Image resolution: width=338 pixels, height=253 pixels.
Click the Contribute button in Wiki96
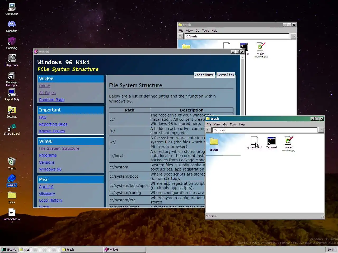coord(204,75)
